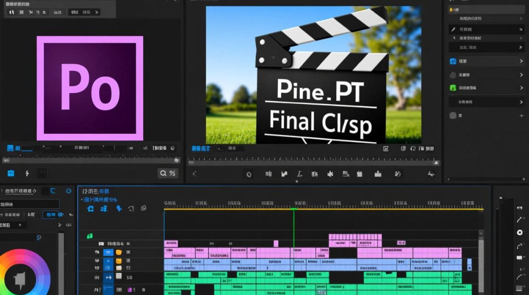Screen dimensions: 529x295
Task: Expand the blue icon row in the right panel
Action: click(522, 61)
